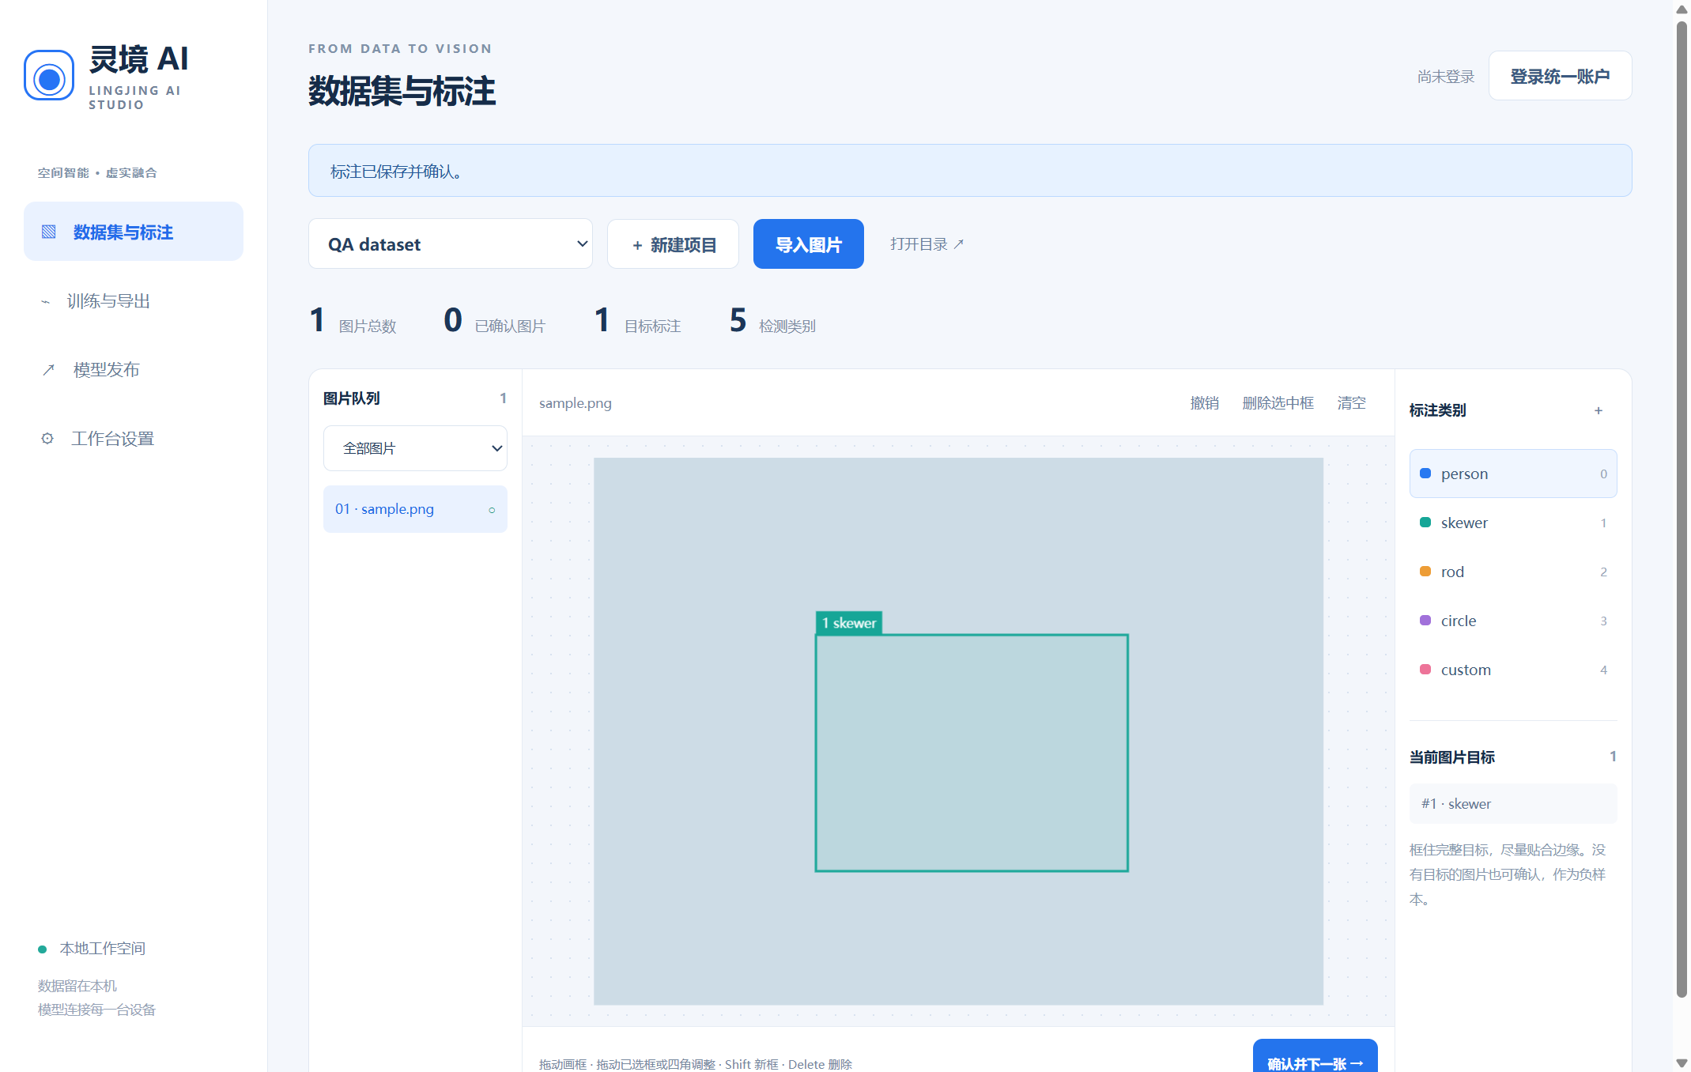Click 清空 to clear all boxes
Screen dimensions: 1691x1072
click(1351, 403)
